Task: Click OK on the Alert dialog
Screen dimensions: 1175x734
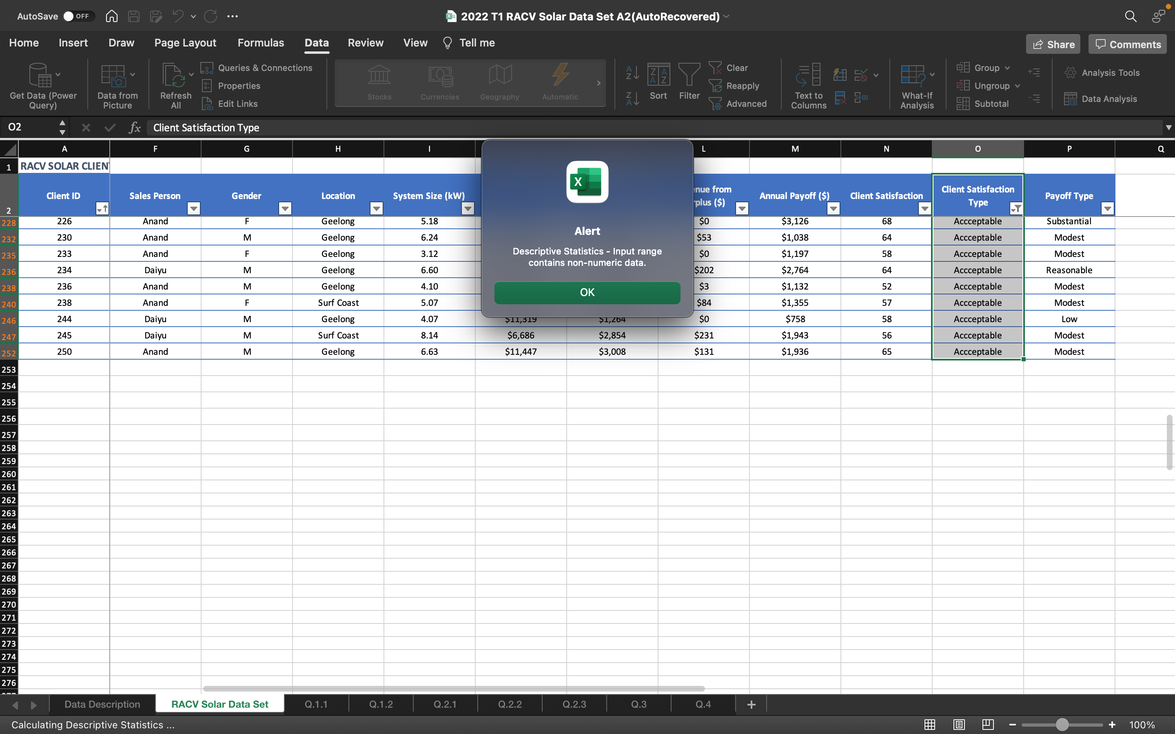Action: point(587,292)
